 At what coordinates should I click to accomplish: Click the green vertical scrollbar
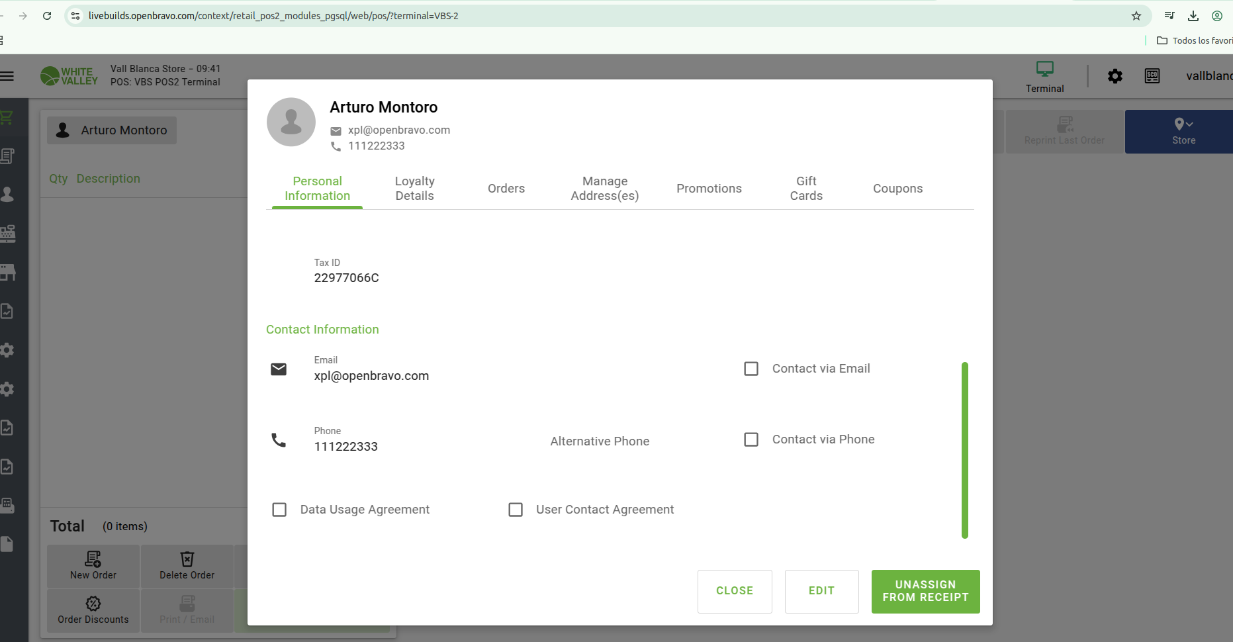click(964, 450)
